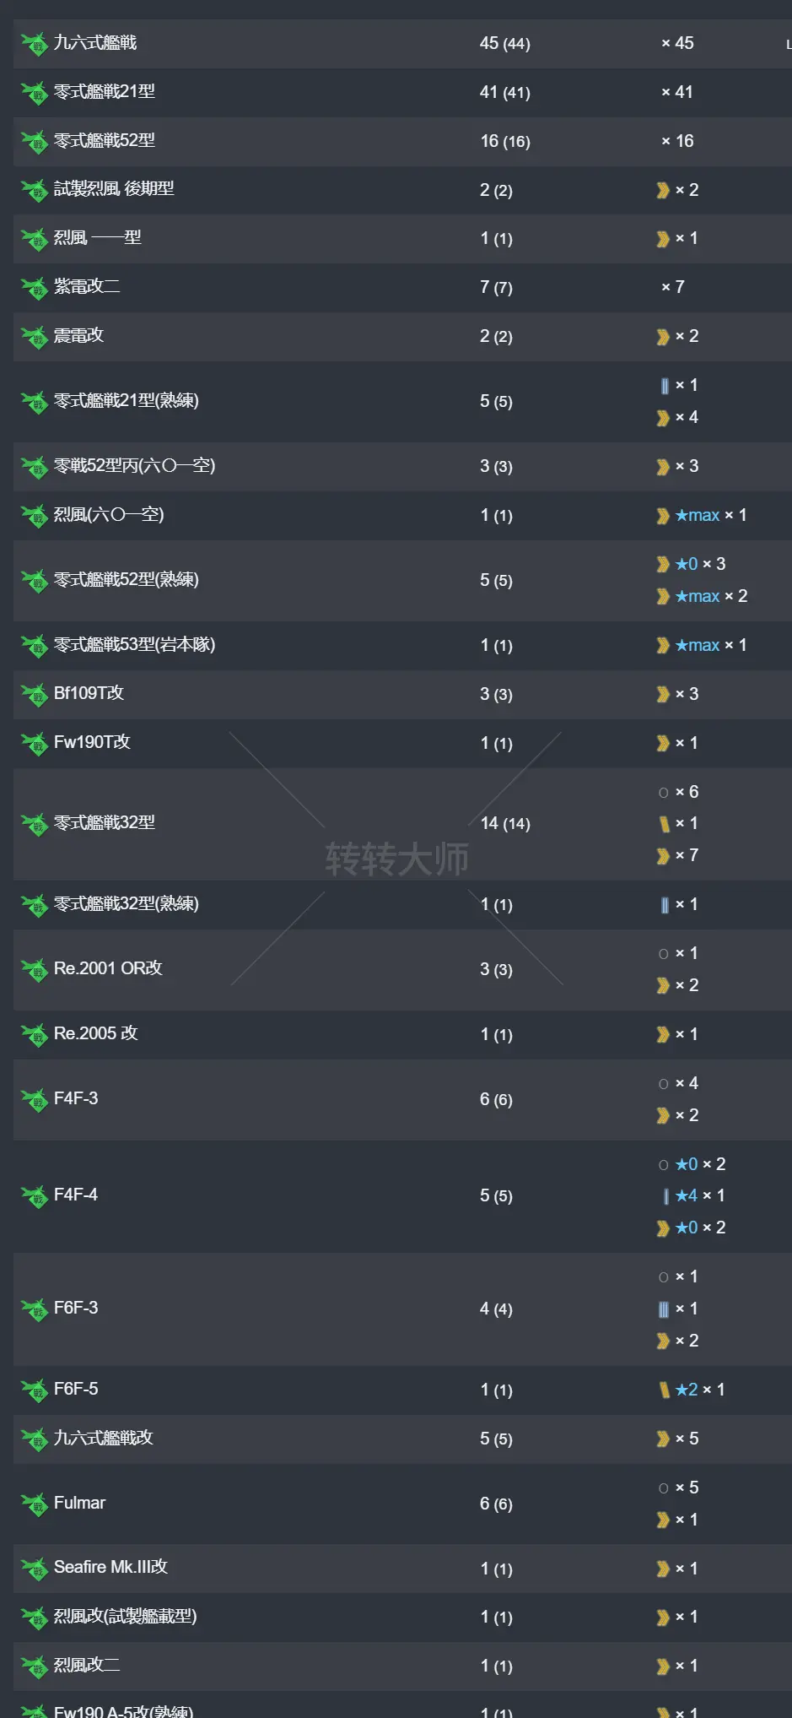Click the Fulmar equipment plane icon
792x1718 pixels.
36,1504
